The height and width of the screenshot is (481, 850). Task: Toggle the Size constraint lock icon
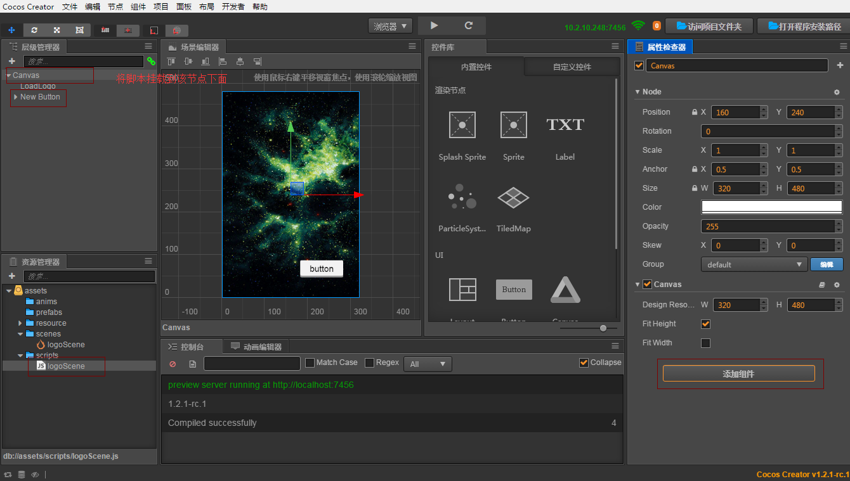(x=695, y=188)
